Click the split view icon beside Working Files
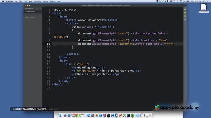Viewport: 211px width, 118px height. [x=40, y=9]
